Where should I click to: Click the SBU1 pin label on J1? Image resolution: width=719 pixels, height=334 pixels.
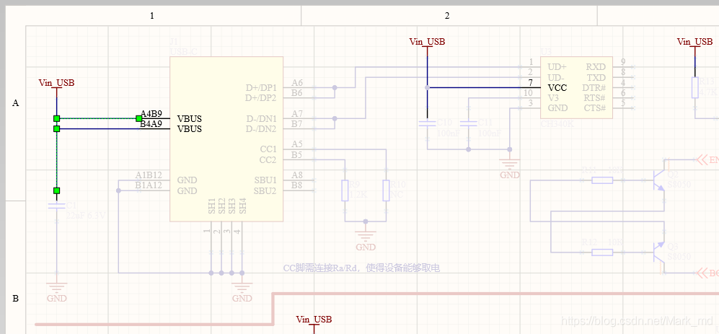(x=265, y=180)
